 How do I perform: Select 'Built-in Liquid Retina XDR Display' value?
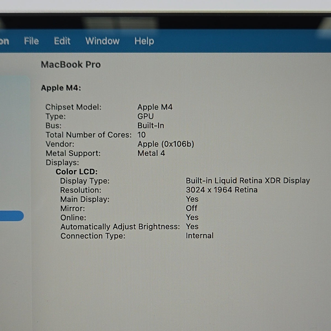click(248, 181)
